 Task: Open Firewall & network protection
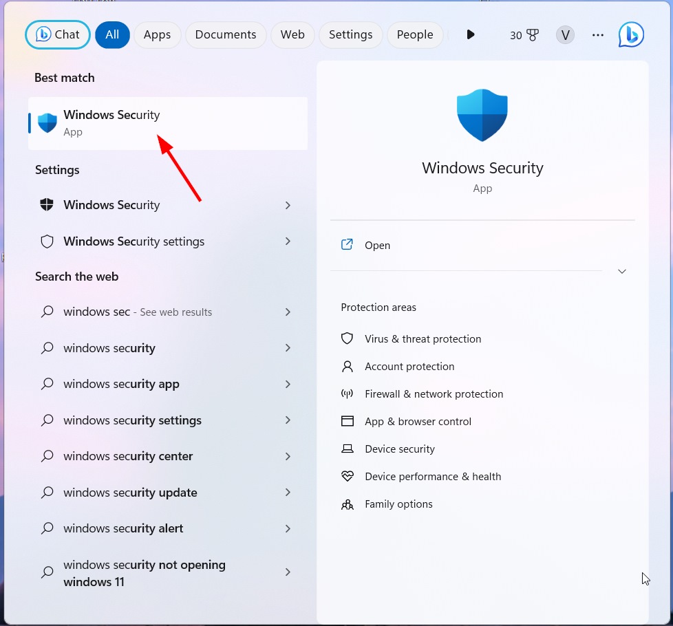(434, 394)
